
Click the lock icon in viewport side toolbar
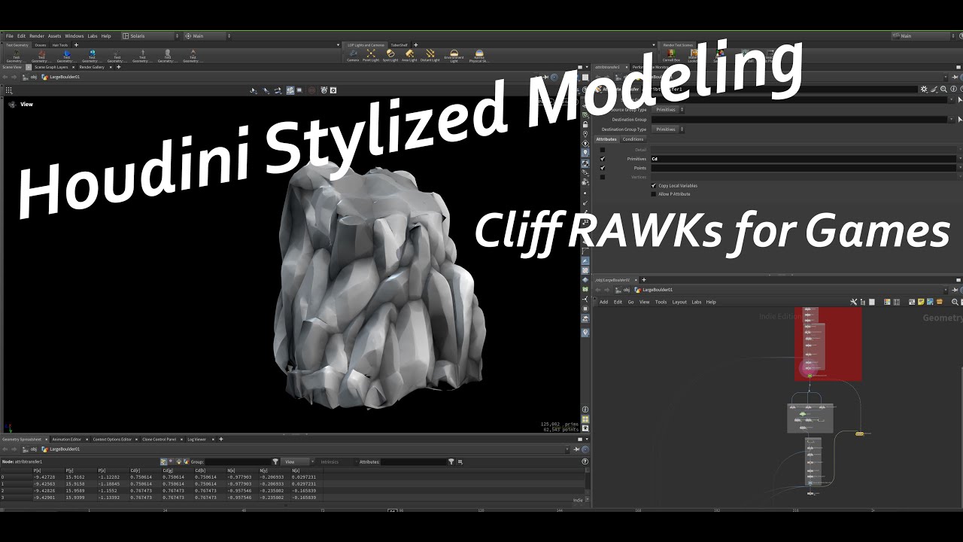tap(585, 124)
